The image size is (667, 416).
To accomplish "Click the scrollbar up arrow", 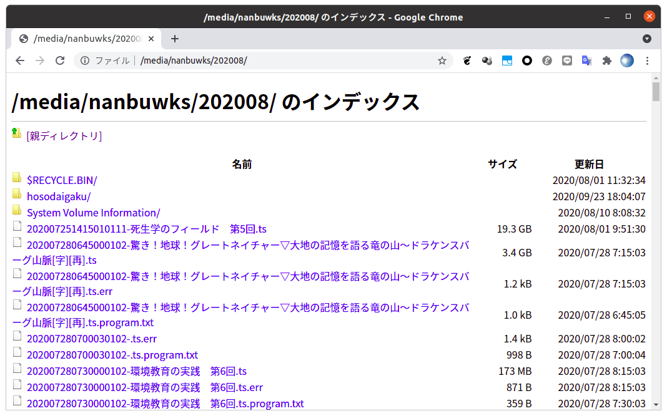I will 656,77.
